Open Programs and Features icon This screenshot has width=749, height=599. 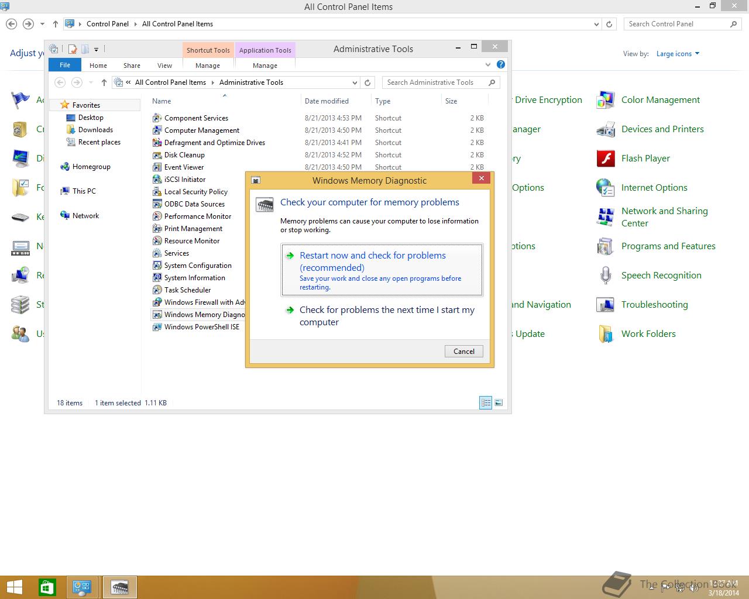(x=605, y=246)
